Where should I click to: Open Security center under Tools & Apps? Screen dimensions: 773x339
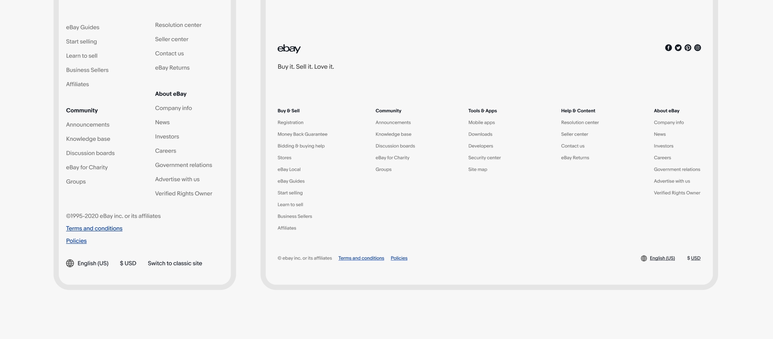coord(484,158)
